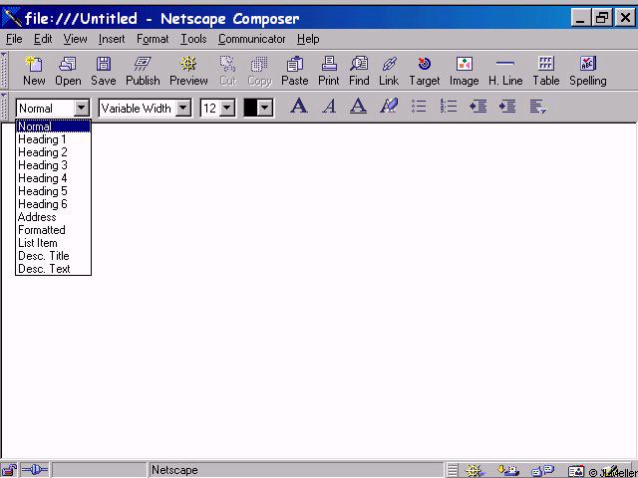This screenshot has width=638, height=478.
Task: Preview the page in the browser
Action: pos(188,71)
